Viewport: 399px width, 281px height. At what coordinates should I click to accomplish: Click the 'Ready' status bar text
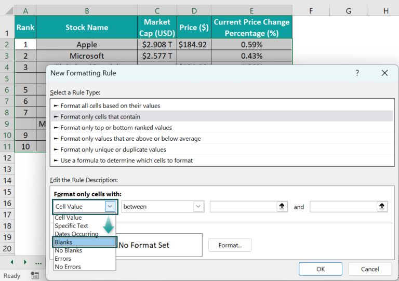(x=12, y=276)
